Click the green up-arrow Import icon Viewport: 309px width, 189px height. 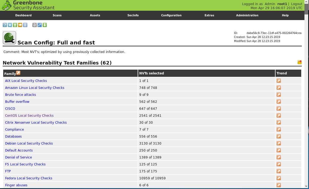[15, 25]
